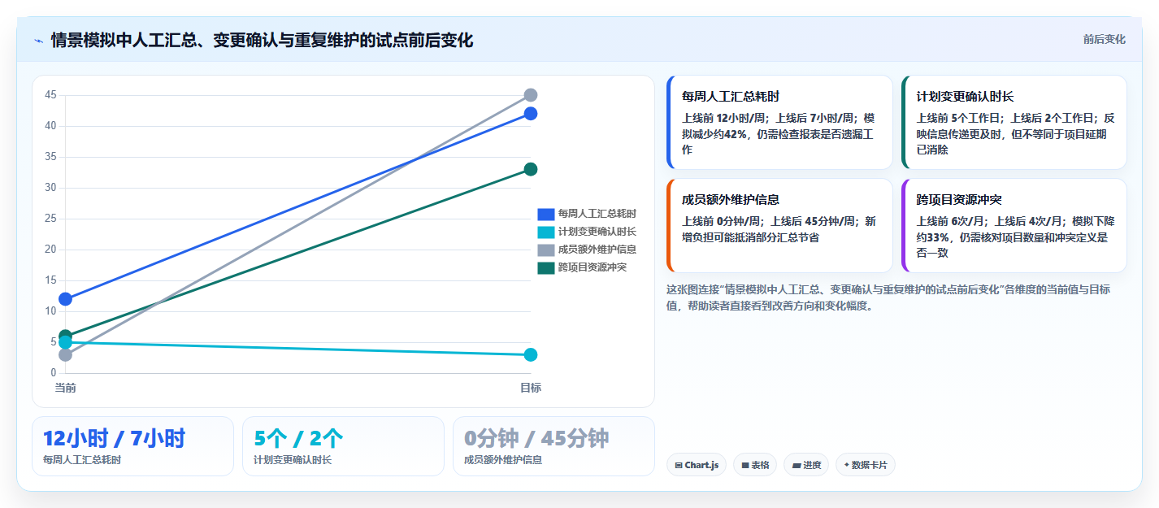This screenshot has width=1159, height=508.
Task: Click the lightning icon beside the panel title
Action: pyautogui.click(x=38, y=41)
